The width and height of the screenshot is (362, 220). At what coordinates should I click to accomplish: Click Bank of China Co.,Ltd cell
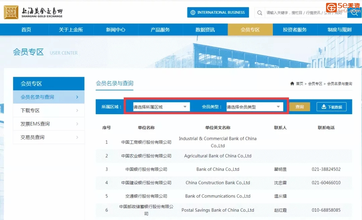tap(218, 169)
